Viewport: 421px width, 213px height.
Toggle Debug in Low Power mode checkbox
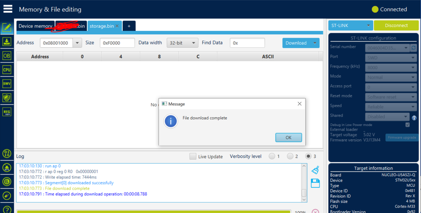click(x=408, y=124)
